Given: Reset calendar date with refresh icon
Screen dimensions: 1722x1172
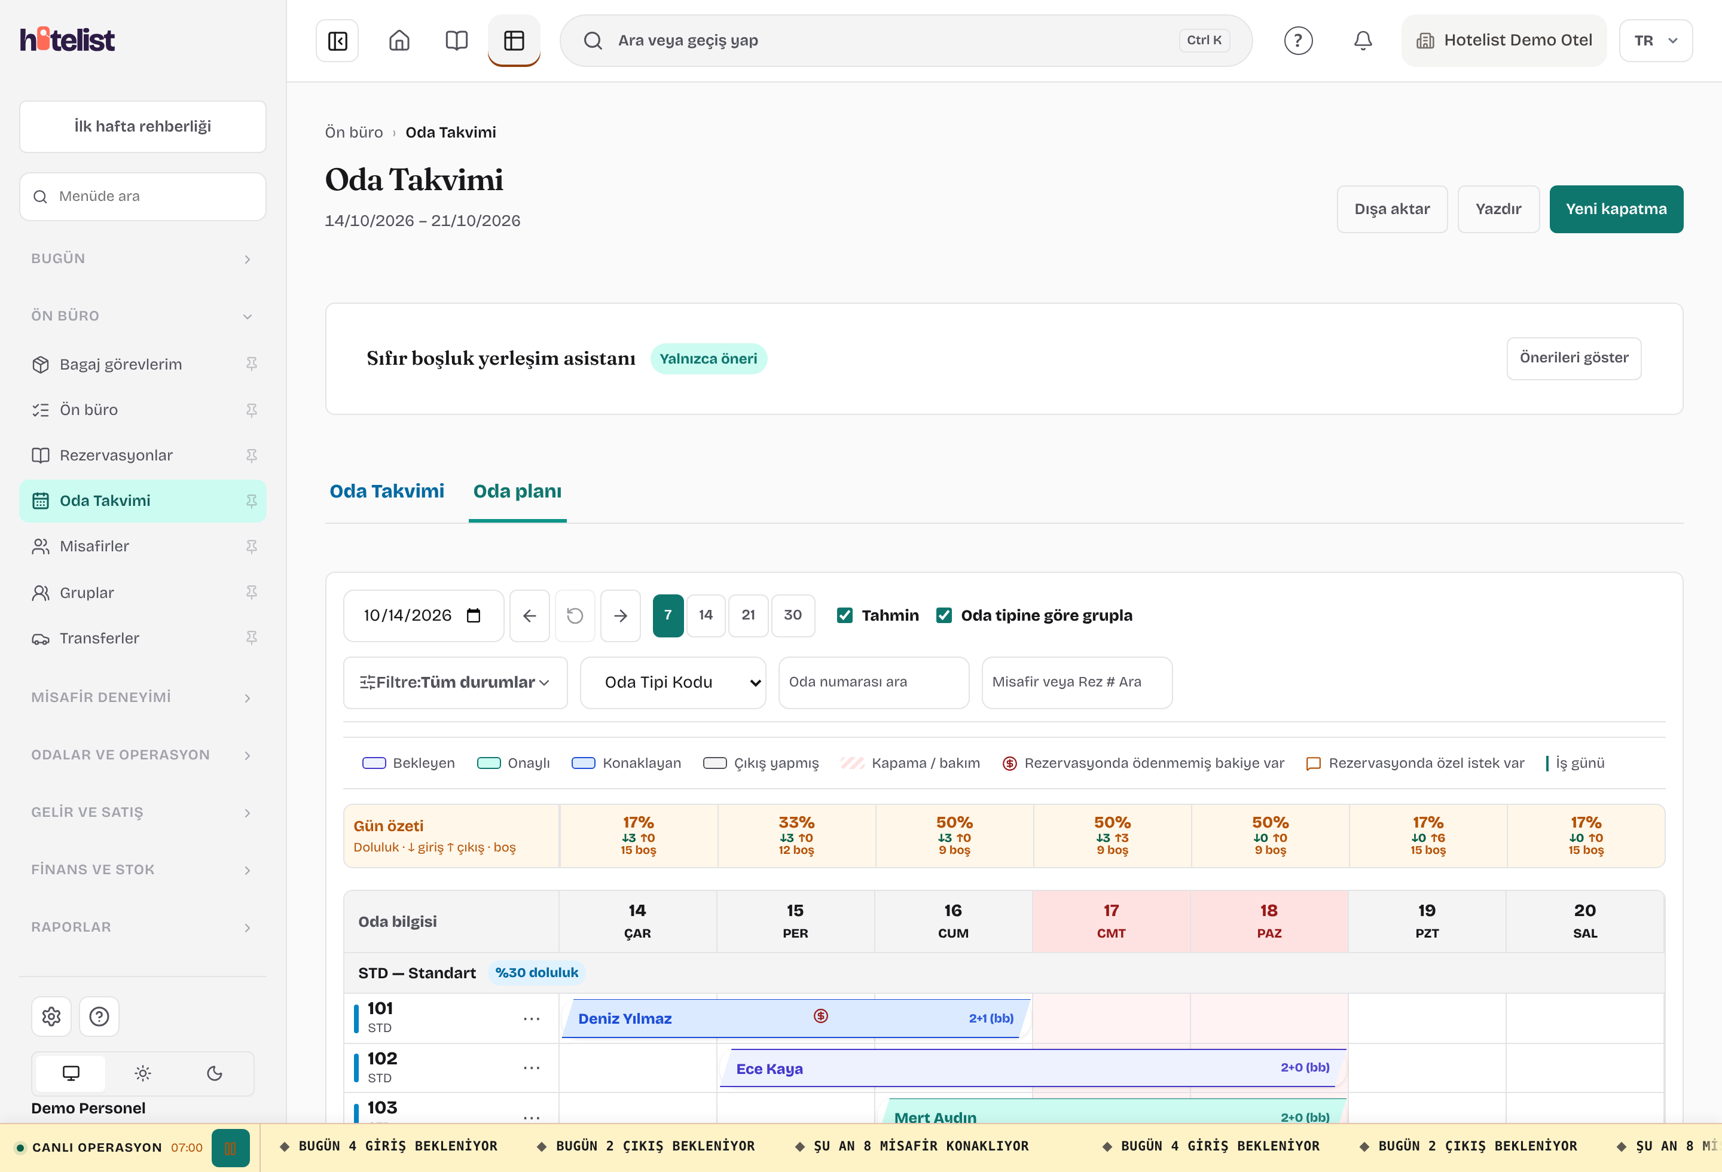Looking at the screenshot, I should [x=575, y=616].
